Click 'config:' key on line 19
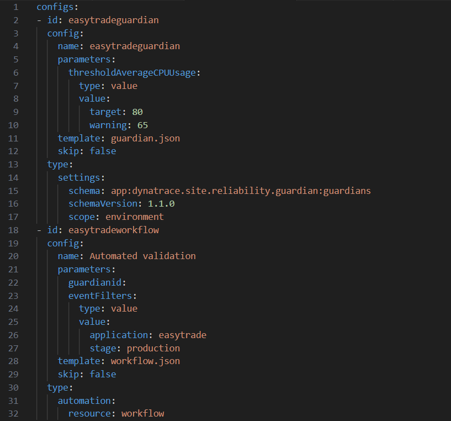This screenshot has height=421, width=451. coord(65,243)
